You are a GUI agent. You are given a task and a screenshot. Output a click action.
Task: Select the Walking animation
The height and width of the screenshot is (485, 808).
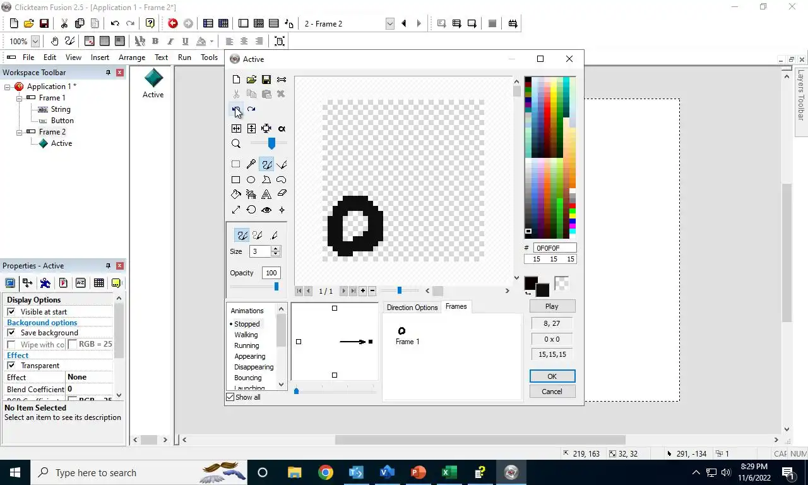(x=246, y=335)
